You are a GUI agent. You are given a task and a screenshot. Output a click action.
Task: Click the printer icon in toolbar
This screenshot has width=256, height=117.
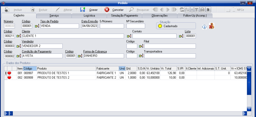pos(202,10)
